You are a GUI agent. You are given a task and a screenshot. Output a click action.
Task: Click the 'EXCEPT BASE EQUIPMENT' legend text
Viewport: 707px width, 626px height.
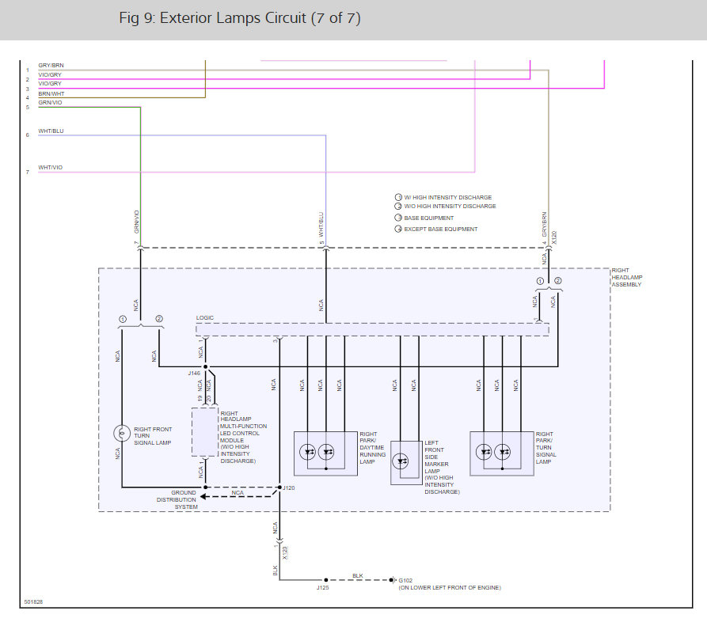click(441, 229)
